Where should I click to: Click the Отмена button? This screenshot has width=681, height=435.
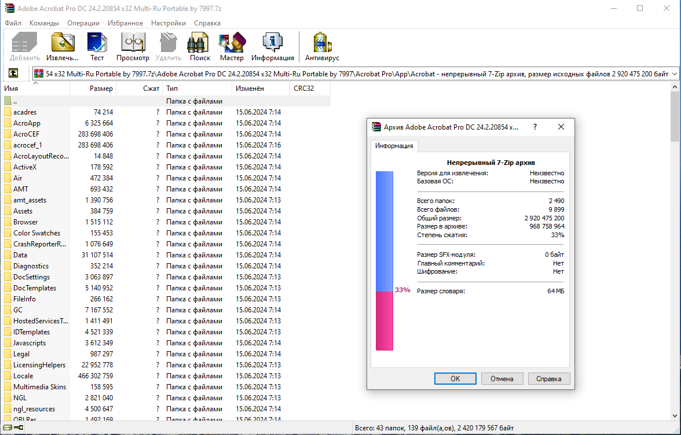pos(501,379)
